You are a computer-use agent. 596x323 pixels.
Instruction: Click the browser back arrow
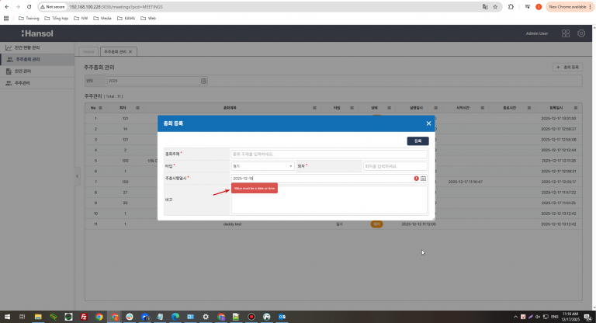point(7,7)
